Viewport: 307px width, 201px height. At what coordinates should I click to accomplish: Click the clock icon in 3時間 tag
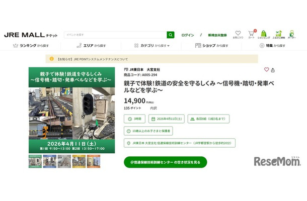[x=130, y=119]
